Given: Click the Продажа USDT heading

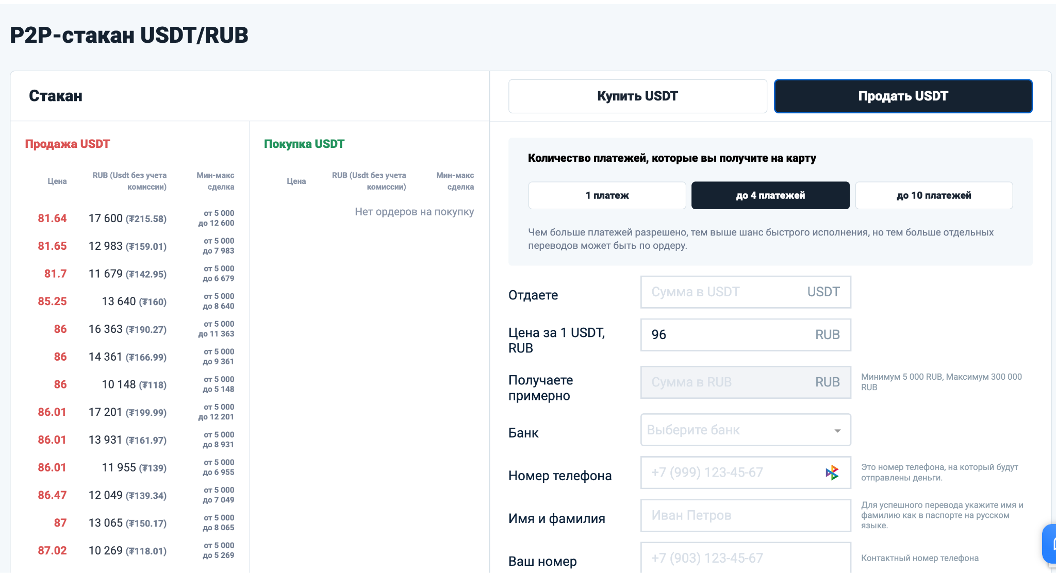Looking at the screenshot, I should click(x=68, y=144).
